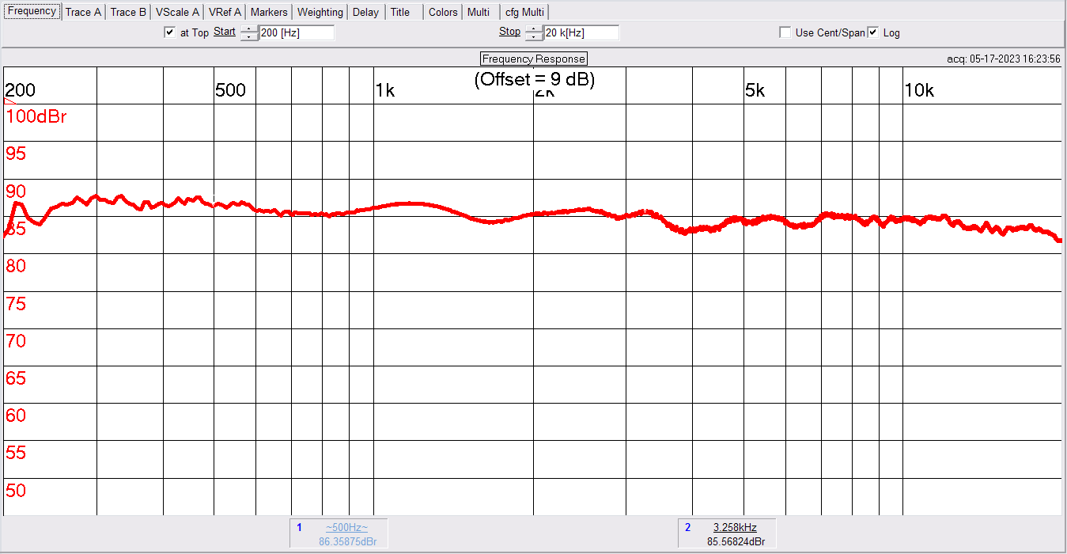
Task: Switch to the Weighting tab
Action: pyautogui.click(x=320, y=12)
